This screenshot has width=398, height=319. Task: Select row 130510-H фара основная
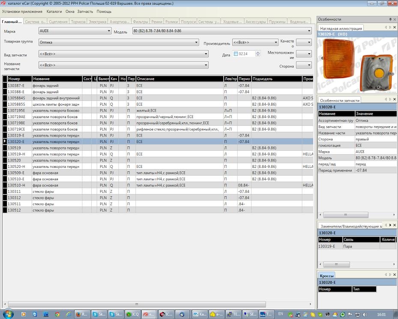[158, 185]
